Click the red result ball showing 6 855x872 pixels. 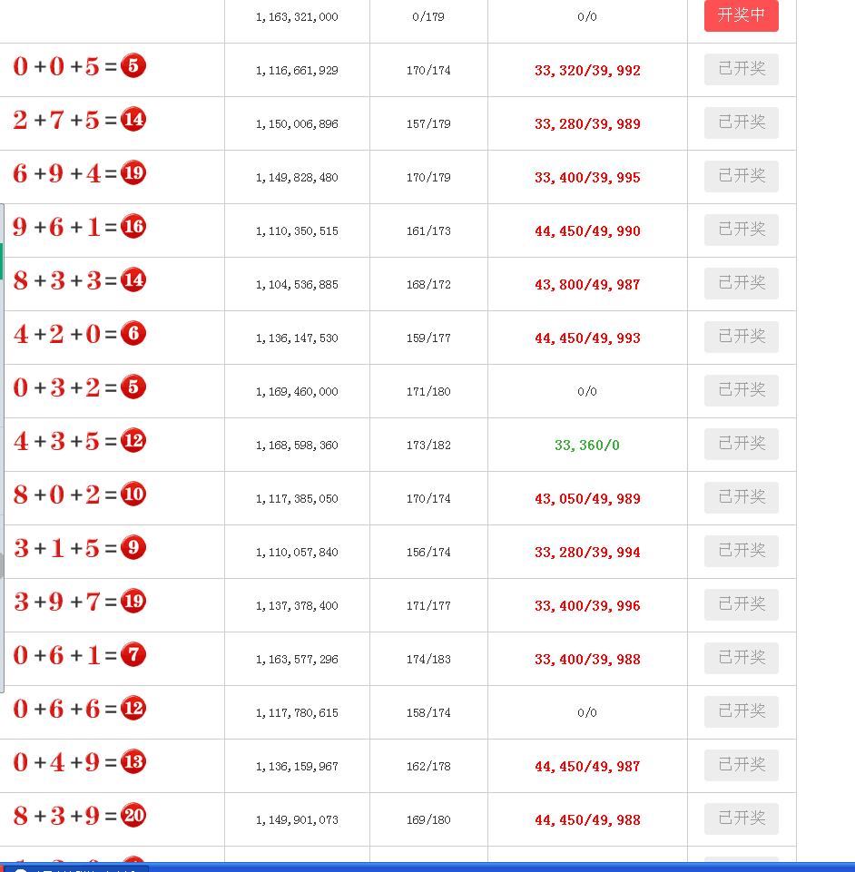[133, 334]
